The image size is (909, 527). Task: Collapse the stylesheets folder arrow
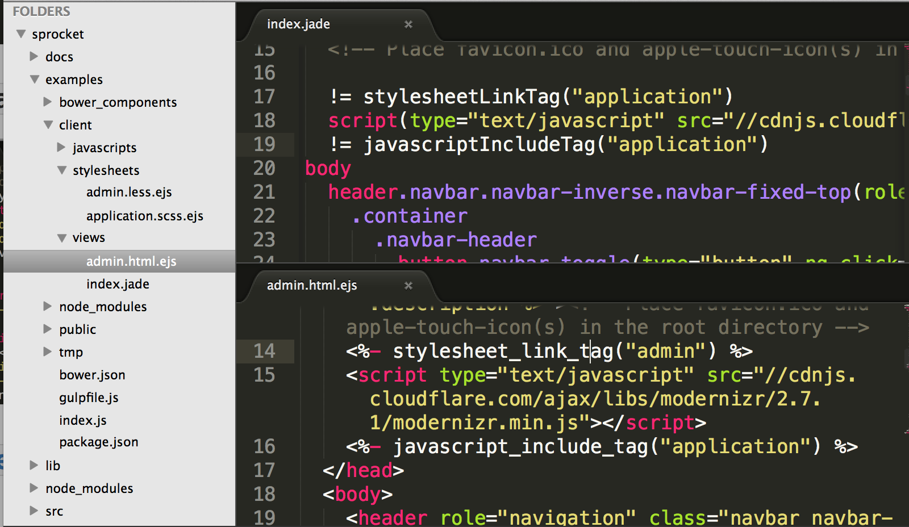(62, 170)
